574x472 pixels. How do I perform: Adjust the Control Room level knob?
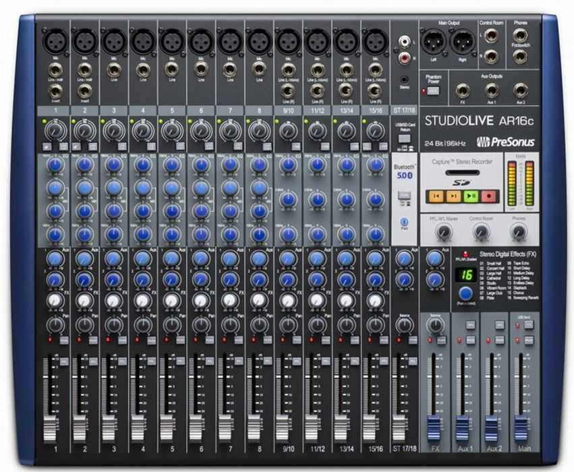pyautogui.click(x=480, y=232)
